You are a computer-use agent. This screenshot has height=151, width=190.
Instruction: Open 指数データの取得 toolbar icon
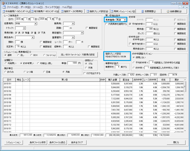[x=62, y=11]
